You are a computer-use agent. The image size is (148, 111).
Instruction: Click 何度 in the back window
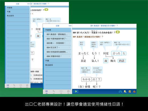(x=38, y=29)
